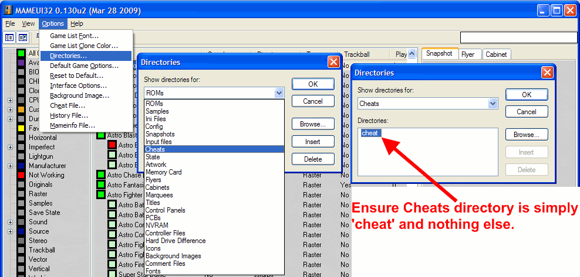Toggle the folder list toolbar icon
The height and width of the screenshot is (277, 580).
9,37
